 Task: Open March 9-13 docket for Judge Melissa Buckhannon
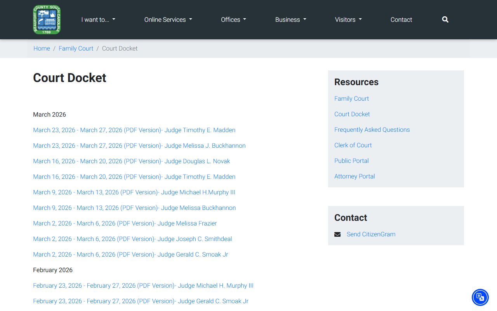[x=134, y=208]
